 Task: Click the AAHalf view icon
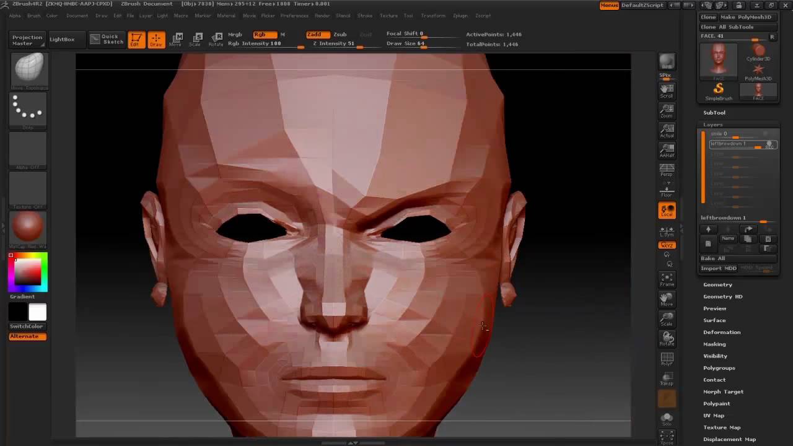[667, 151]
